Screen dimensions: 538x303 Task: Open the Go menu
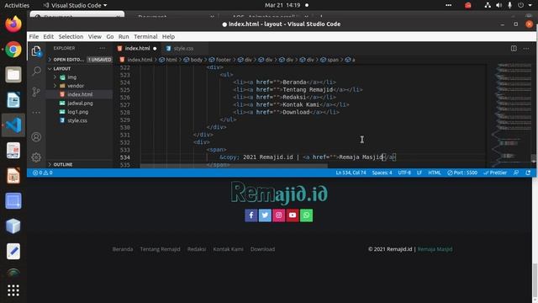[110, 36]
